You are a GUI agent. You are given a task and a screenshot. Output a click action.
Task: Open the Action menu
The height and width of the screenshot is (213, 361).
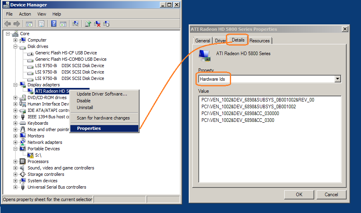point(25,14)
